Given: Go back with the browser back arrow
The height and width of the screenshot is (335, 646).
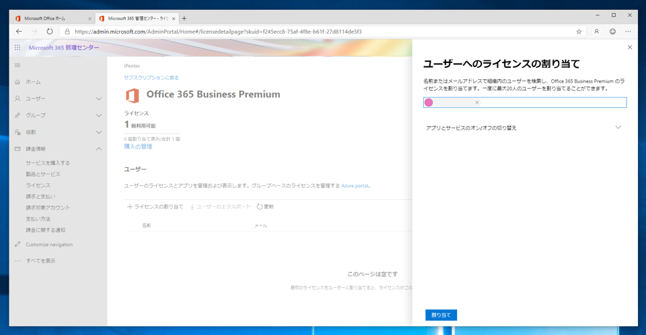Looking at the screenshot, I should [19, 32].
